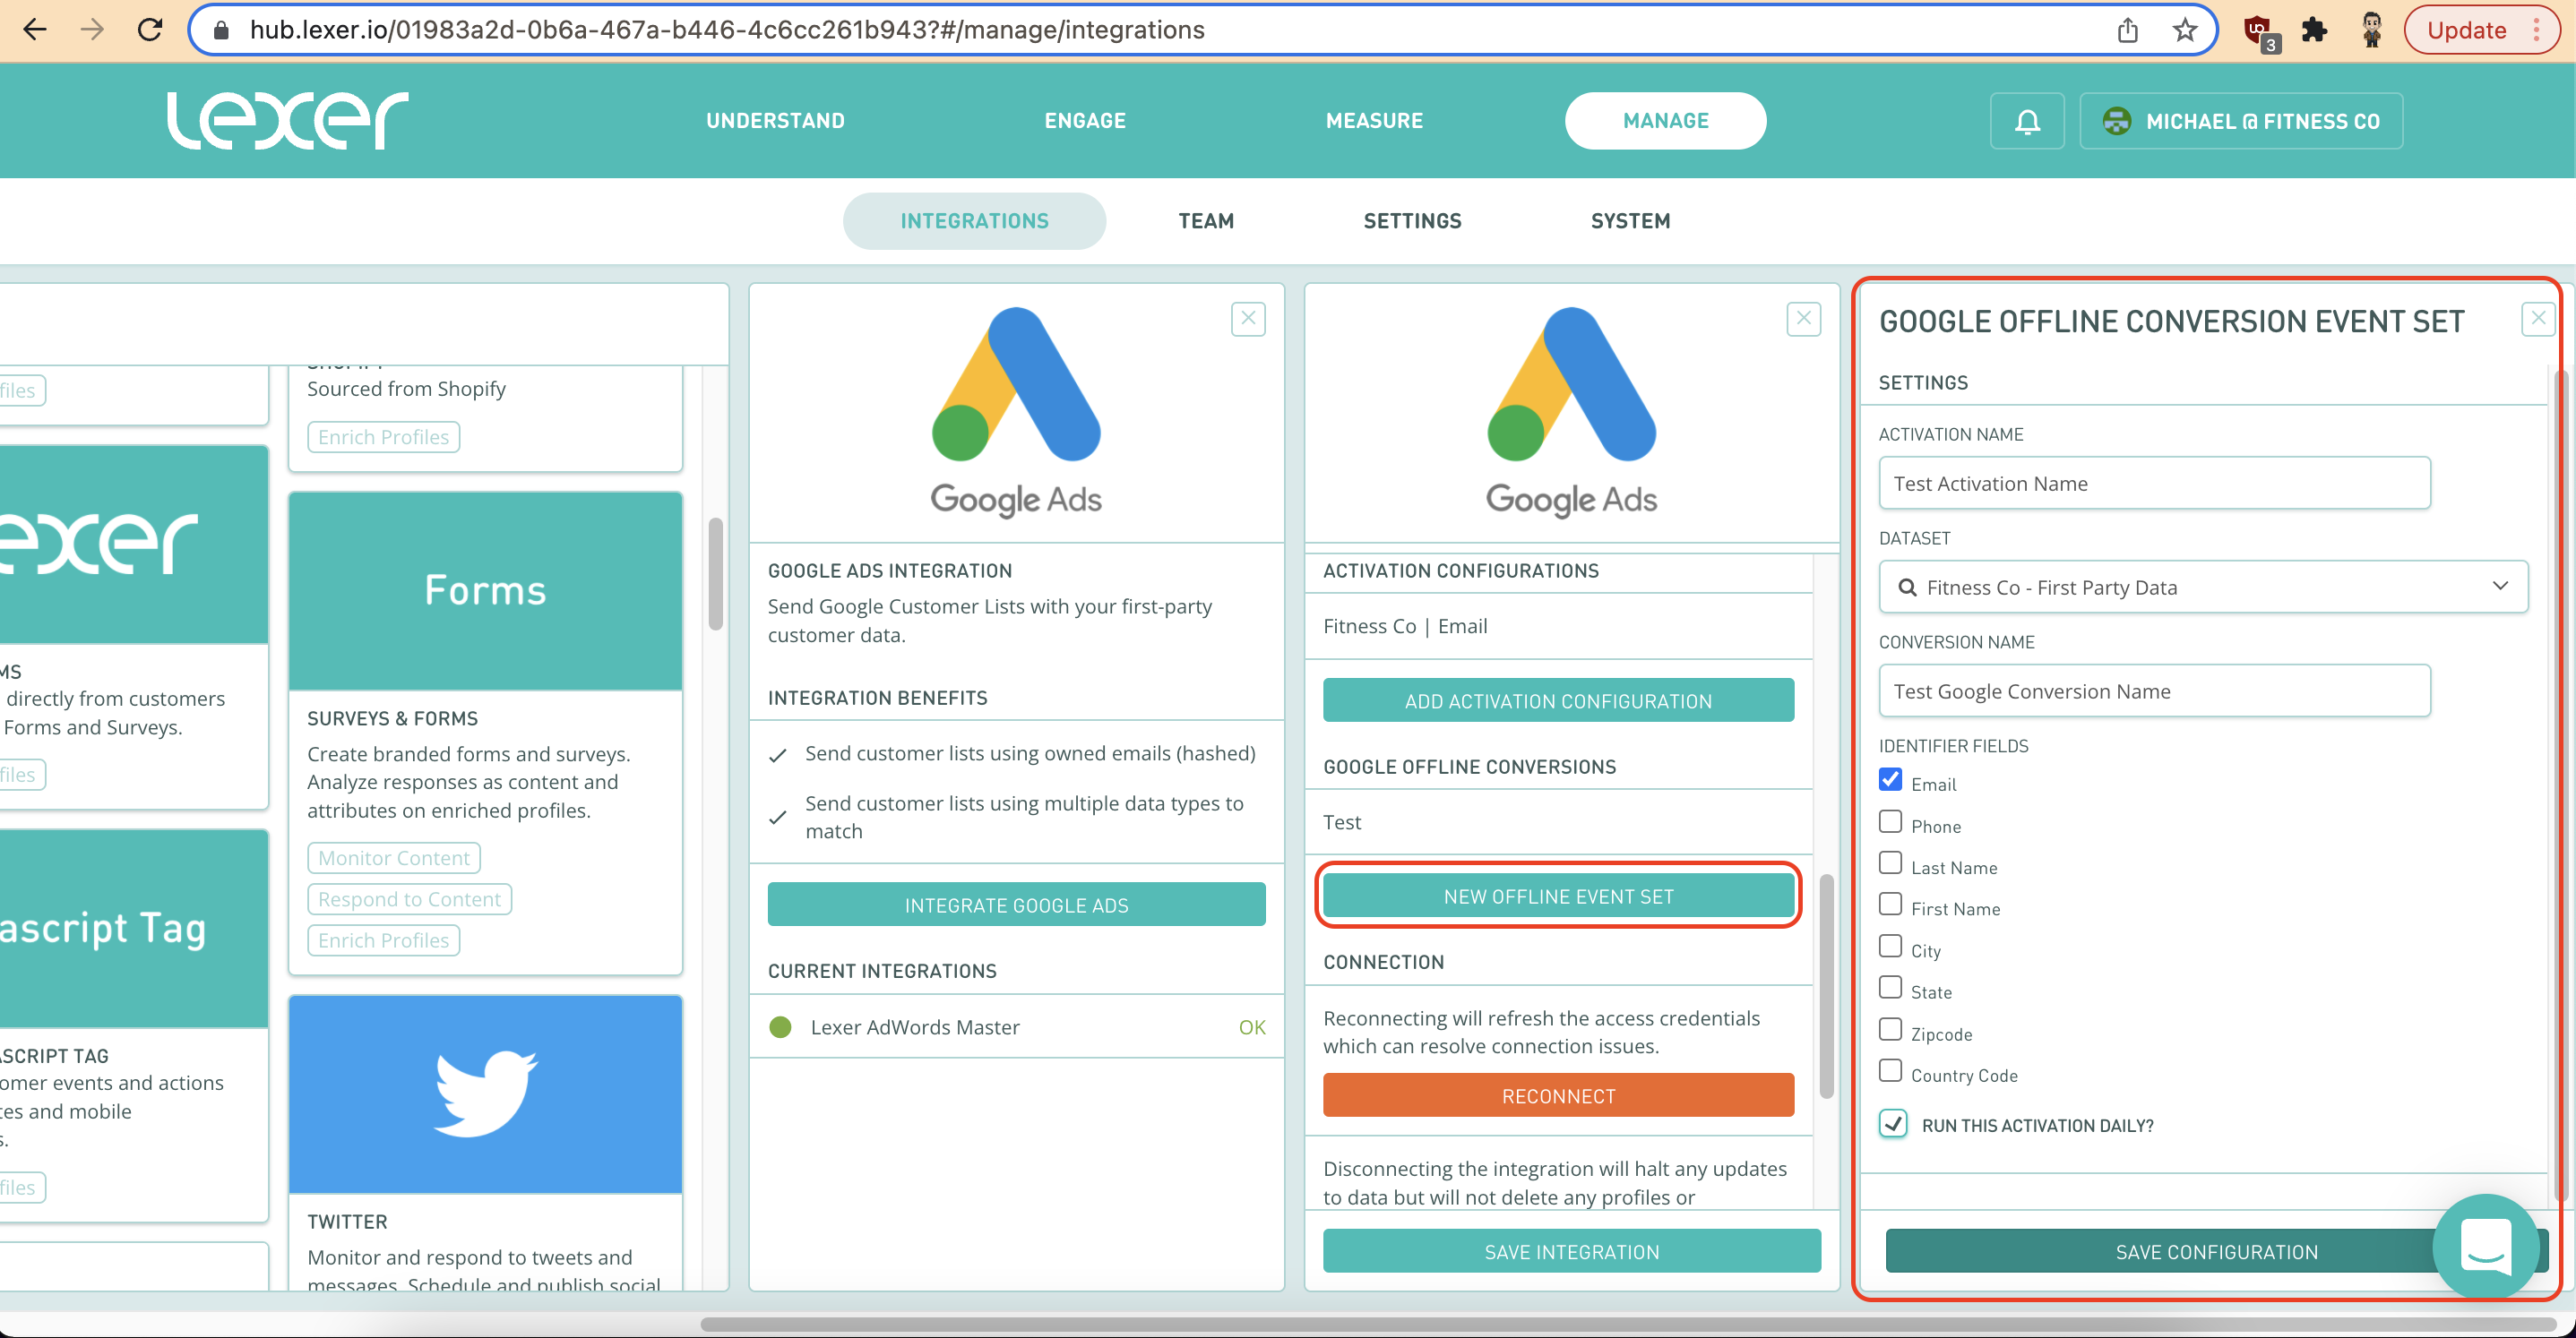Click the notifications bell icon
The image size is (2576, 1338).
[x=2026, y=121]
